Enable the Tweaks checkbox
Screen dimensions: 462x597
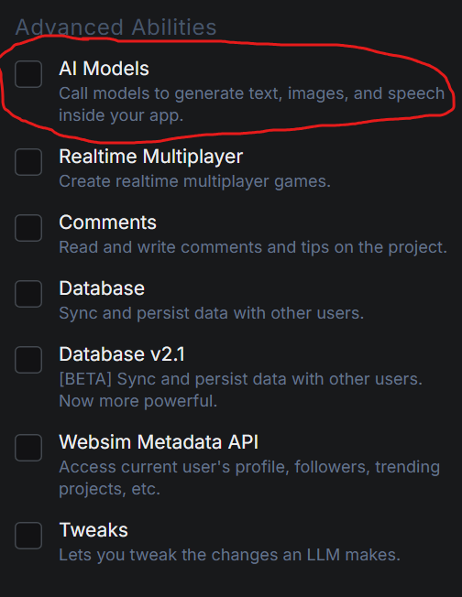coord(28,536)
